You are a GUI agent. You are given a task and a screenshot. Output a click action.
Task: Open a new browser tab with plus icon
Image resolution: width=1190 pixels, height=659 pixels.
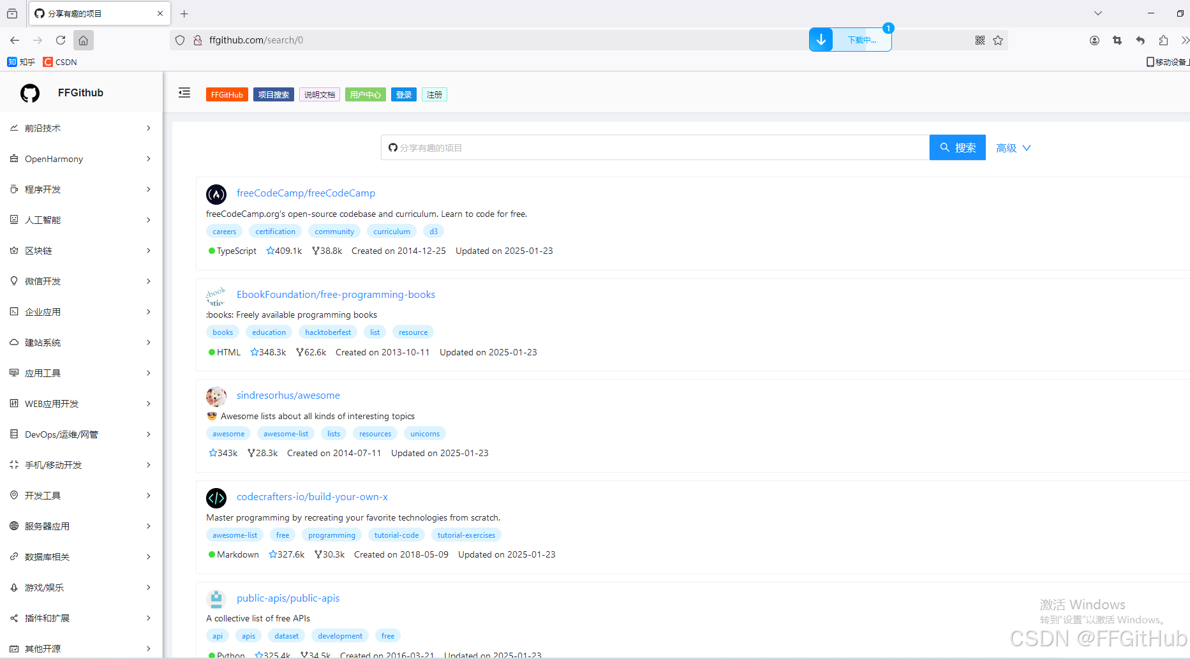click(x=184, y=13)
